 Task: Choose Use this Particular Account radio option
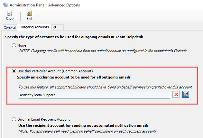[14, 71]
